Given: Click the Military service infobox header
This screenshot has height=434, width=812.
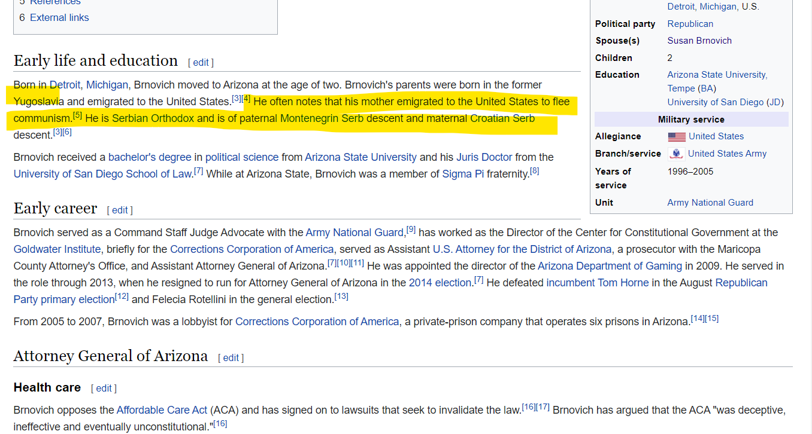Looking at the screenshot, I should pos(691,120).
